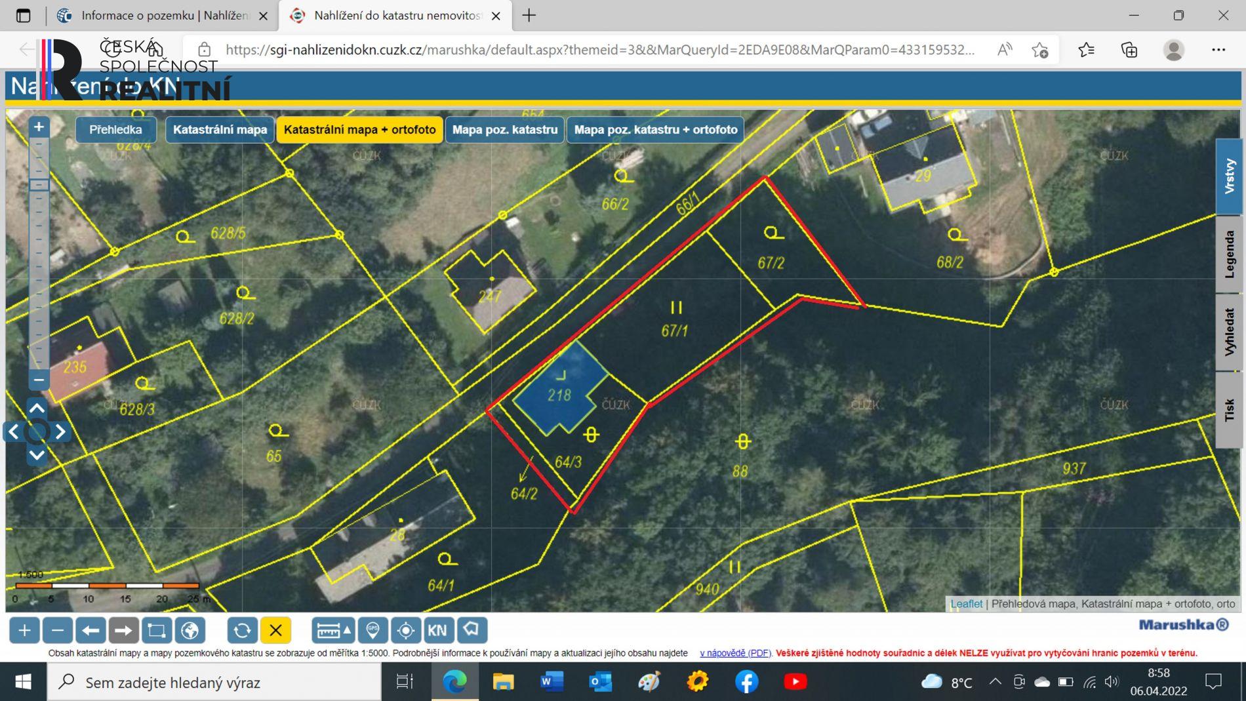The height and width of the screenshot is (701, 1246).
Task: Click the browser address bar URL
Action: [x=600, y=50]
